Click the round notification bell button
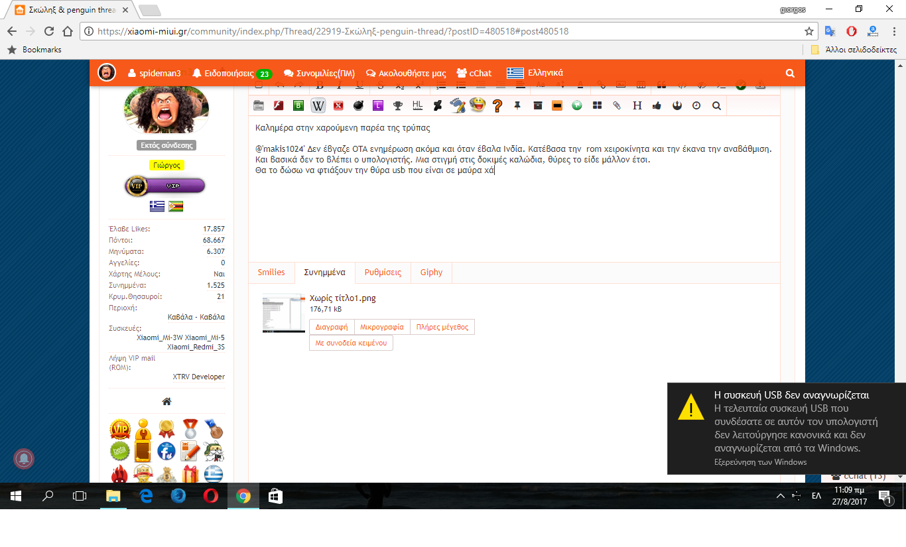The height and width of the screenshot is (547, 906). pos(24,459)
